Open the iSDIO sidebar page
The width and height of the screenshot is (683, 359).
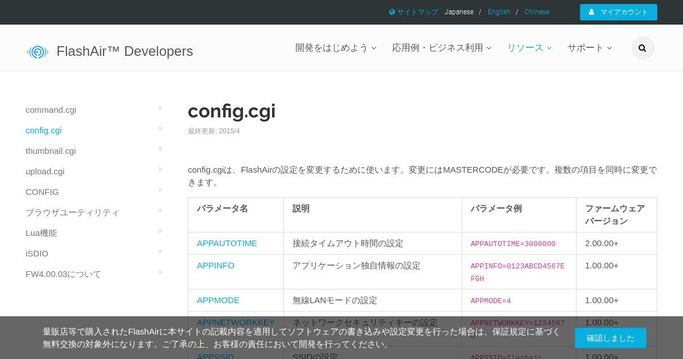tap(37, 254)
